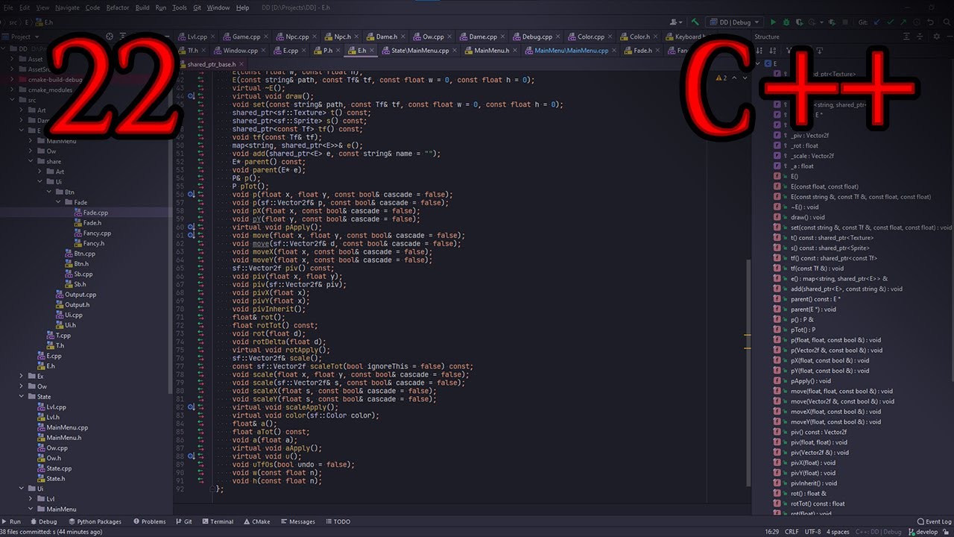This screenshot has height=537, width=954.
Task: Click the UTF-8 encoding status
Action: pos(814,532)
